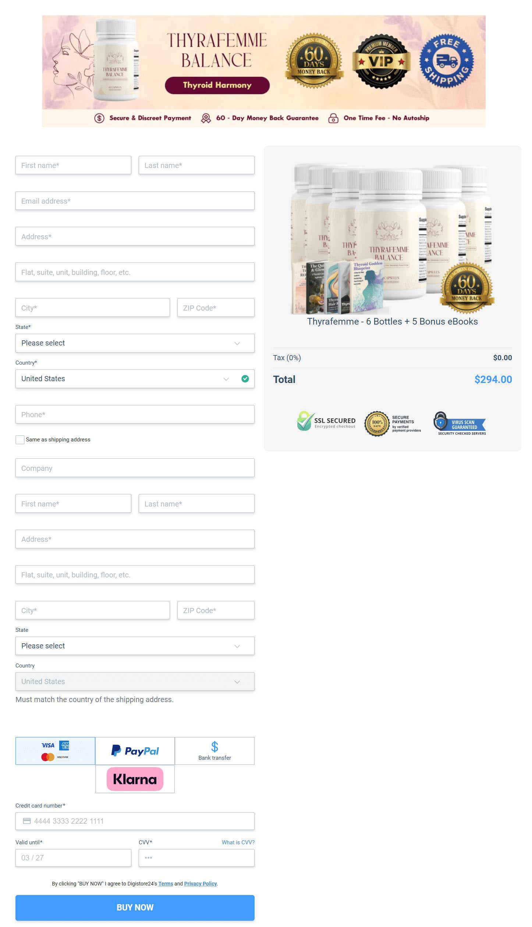
Task: Click the Virus Scan Guaranteed shield icon
Action: coord(440,421)
